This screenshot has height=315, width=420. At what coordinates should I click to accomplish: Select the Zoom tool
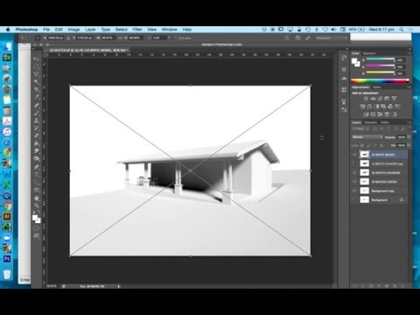point(37,206)
